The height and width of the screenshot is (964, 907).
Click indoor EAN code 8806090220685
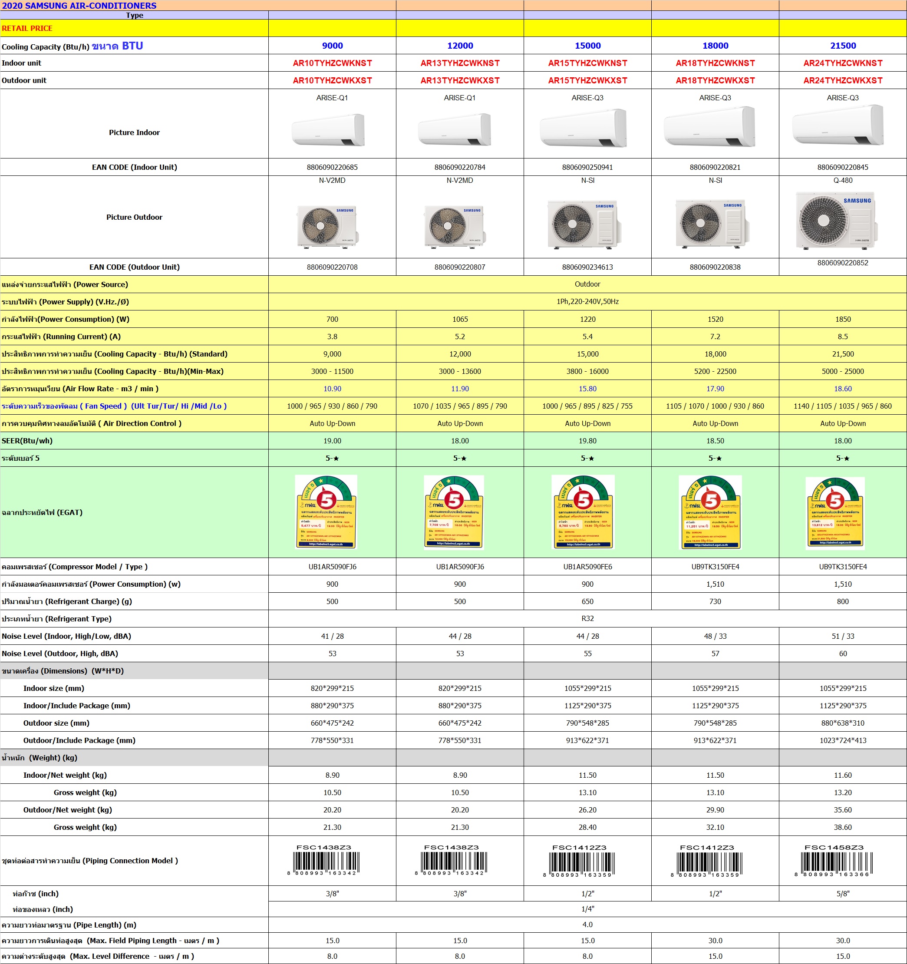click(333, 167)
